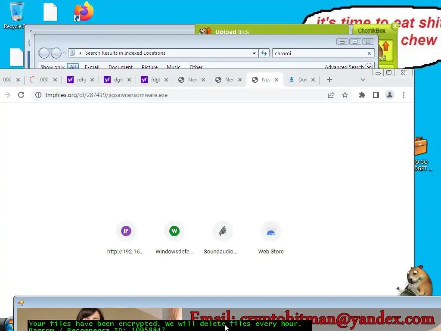Open the Extensions puzzle icon
441x331 pixels.
[x=362, y=95]
